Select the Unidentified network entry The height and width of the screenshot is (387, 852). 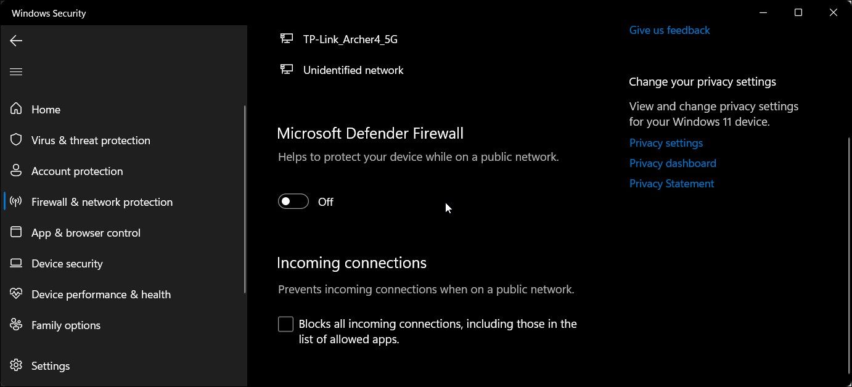click(x=353, y=70)
